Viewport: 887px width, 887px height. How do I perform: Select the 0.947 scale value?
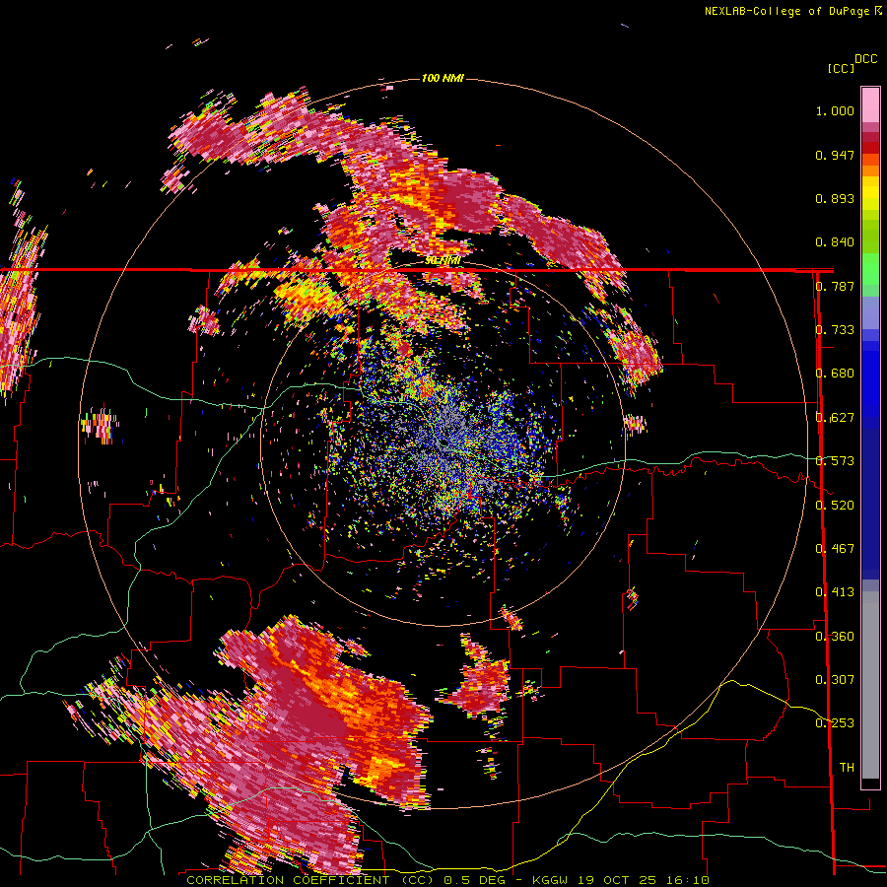[835, 155]
